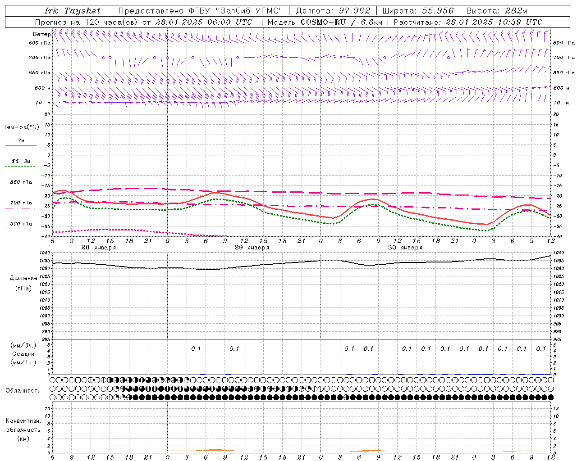Click the Высота 282м header field
This screenshot has width=577, height=461.
497,11
